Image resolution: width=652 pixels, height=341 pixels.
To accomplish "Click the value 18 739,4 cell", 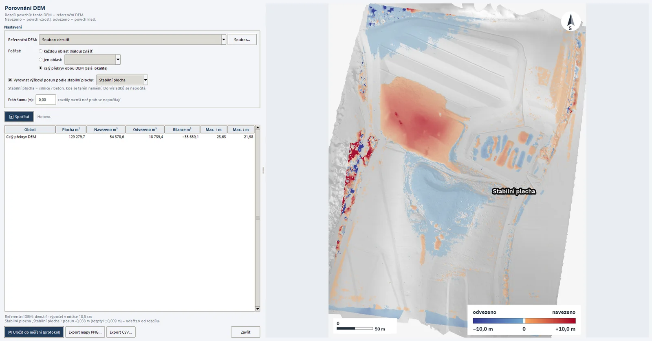I will click(156, 137).
